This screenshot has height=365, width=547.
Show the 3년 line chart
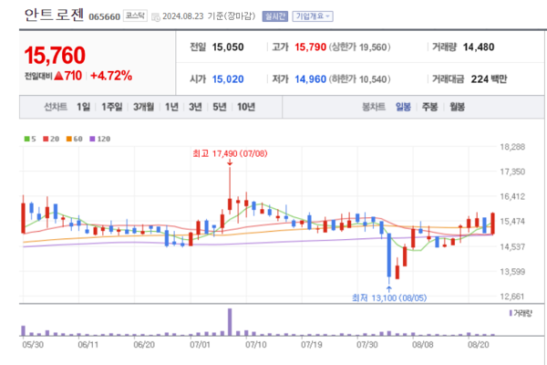tap(195, 107)
